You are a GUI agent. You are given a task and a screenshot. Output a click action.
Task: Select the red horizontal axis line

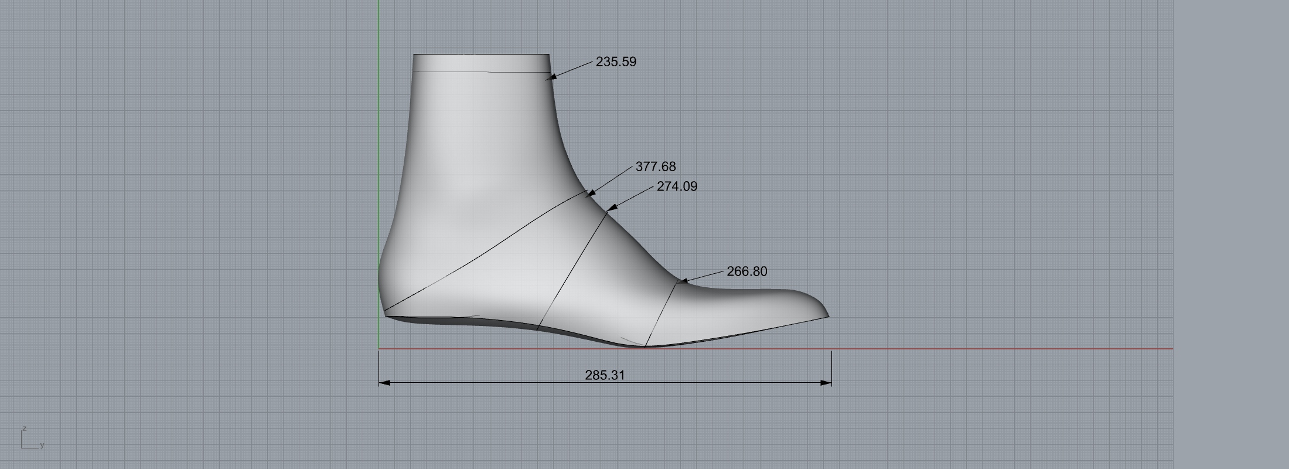coord(996,349)
